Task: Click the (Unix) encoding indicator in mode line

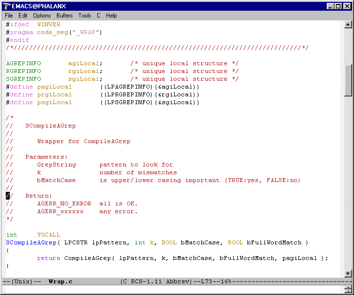Action: [21, 282]
